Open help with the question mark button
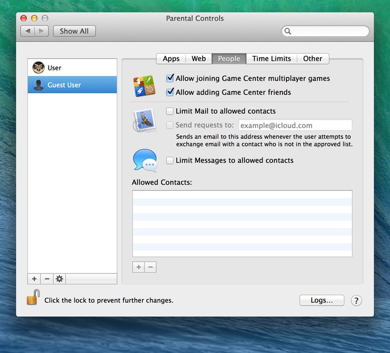Image resolution: width=390 pixels, height=353 pixels. [x=356, y=301]
